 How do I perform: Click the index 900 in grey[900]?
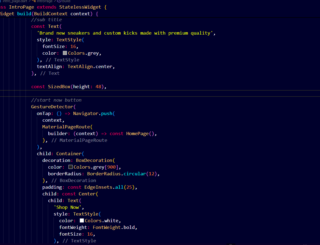coord(112,167)
